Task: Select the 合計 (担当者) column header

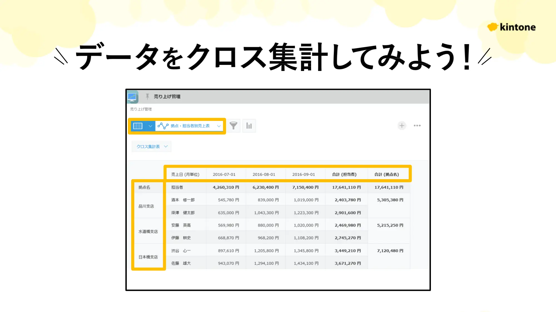Action: point(344,174)
